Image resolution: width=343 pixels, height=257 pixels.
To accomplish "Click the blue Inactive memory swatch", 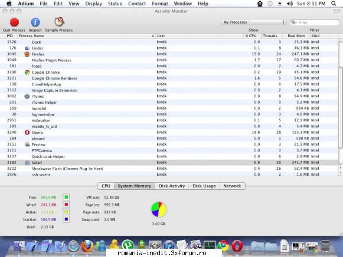I will click(66, 219).
